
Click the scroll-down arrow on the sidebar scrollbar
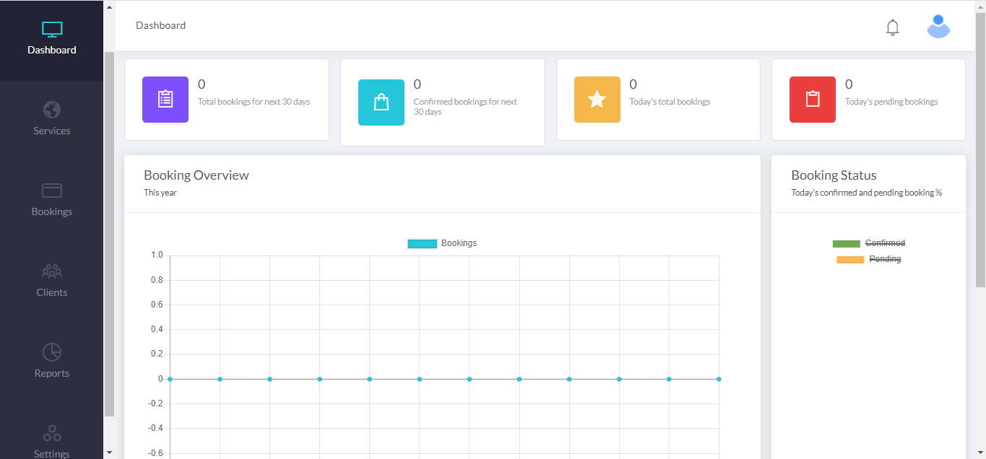pyautogui.click(x=109, y=453)
